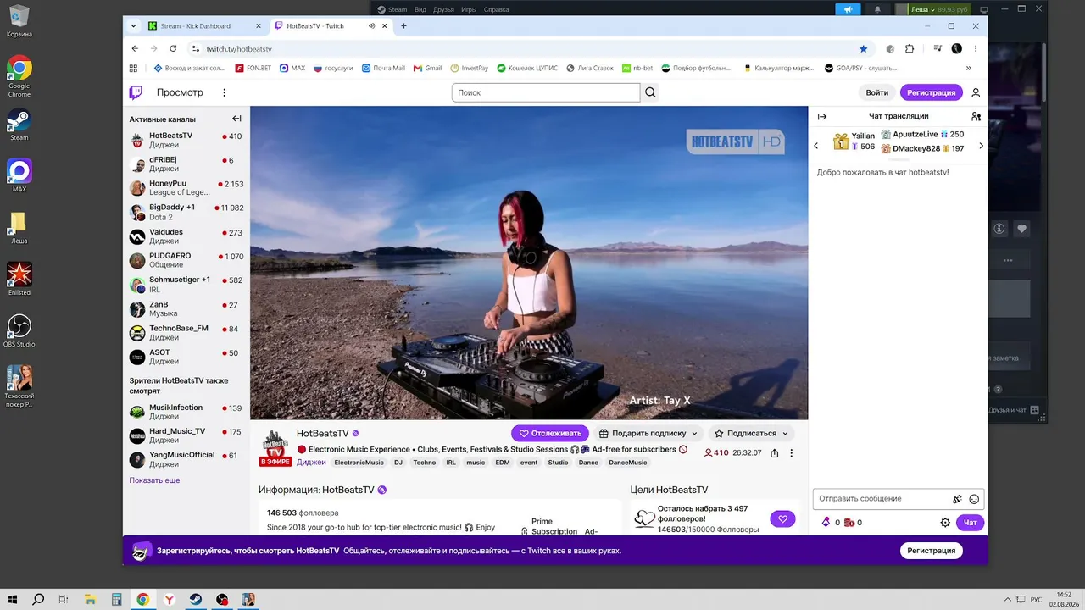Click Регистрация in the purple banner

[932, 550]
